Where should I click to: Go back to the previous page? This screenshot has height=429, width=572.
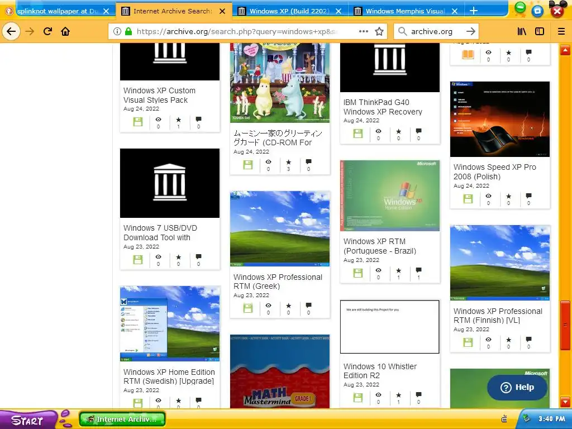11,31
